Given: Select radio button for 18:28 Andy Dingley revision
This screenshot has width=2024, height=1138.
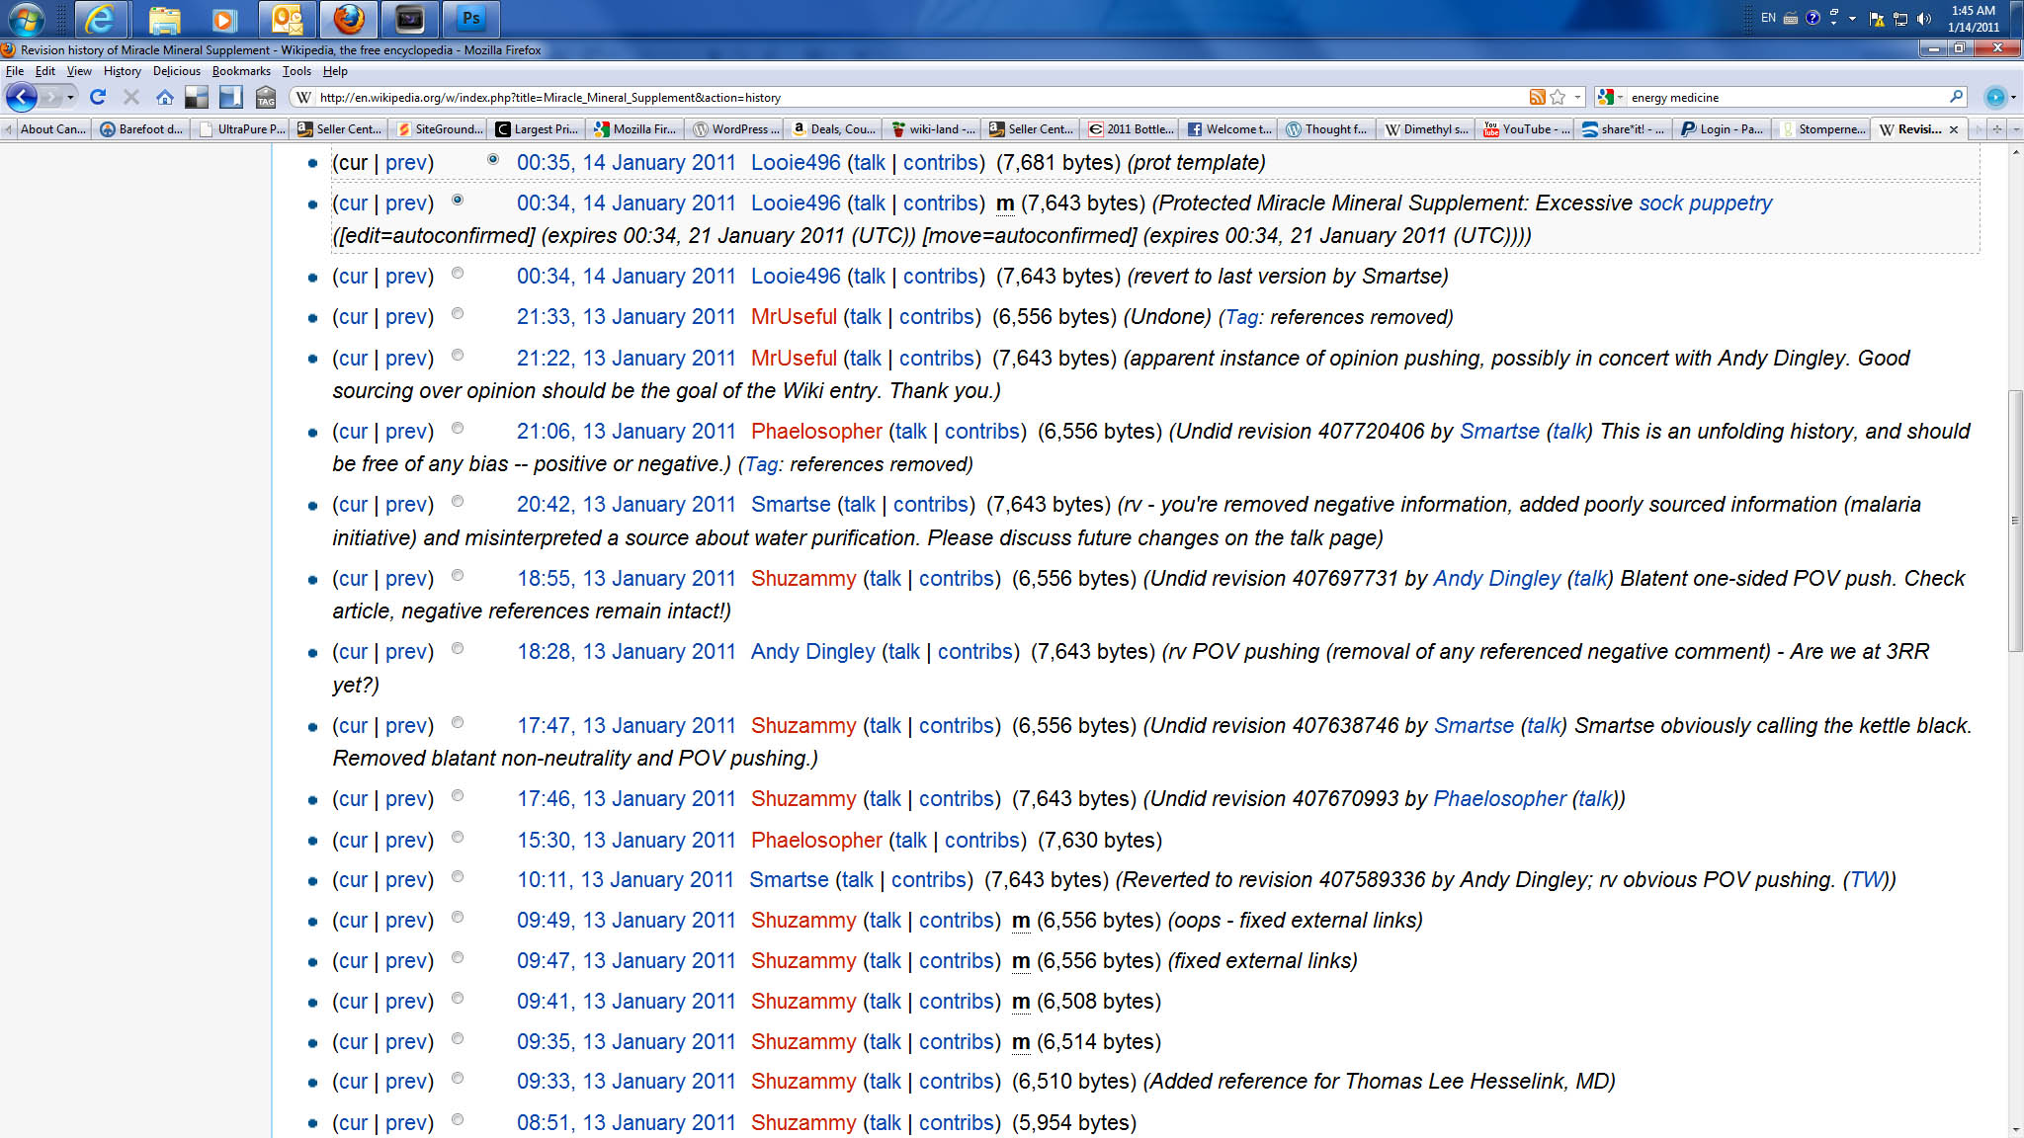Looking at the screenshot, I should (x=458, y=649).
